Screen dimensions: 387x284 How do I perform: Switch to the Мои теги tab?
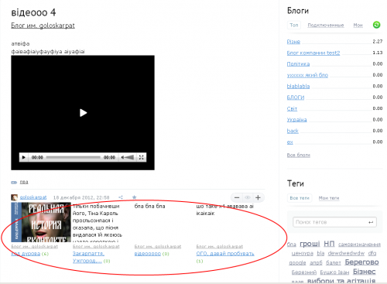(329, 198)
